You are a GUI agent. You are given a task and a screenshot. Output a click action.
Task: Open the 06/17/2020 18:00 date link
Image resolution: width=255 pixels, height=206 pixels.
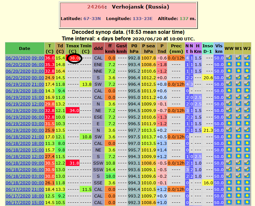(25, 196)
